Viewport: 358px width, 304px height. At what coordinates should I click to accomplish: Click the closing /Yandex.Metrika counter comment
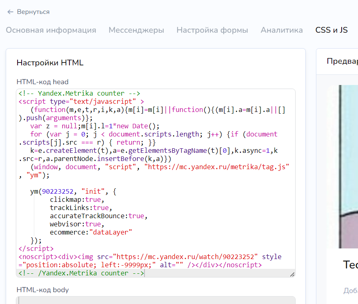click(x=81, y=273)
